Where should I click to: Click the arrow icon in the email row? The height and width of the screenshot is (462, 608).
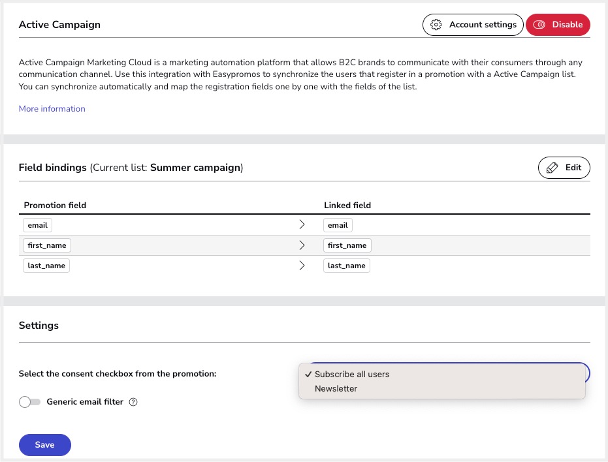(x=302, y=225)
